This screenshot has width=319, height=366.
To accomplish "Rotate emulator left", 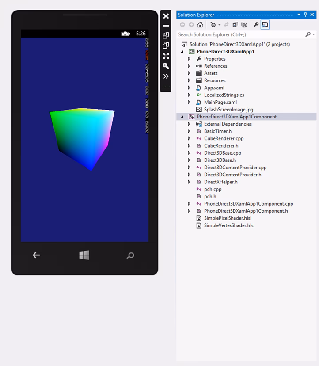I will (x=166, y=35).
